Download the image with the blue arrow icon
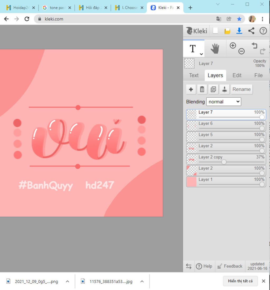The width and height of the screenshot is (270, 290). (x=239, y=31)
